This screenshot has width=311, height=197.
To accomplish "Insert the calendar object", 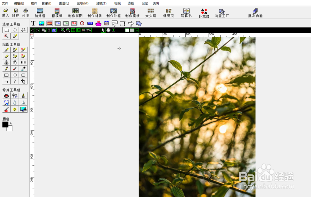I will [x=106, y=23].
